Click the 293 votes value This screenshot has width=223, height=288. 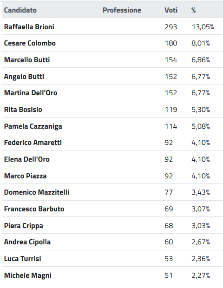coord(171,27)
